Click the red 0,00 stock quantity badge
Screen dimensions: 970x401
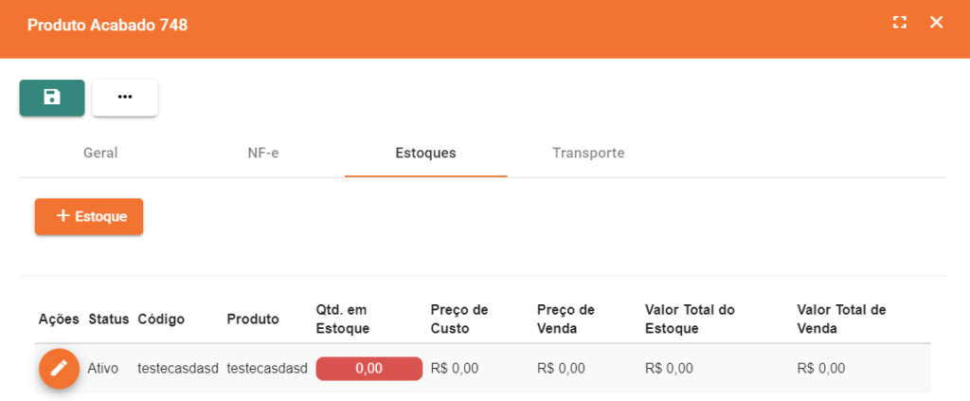click(368, 369)
